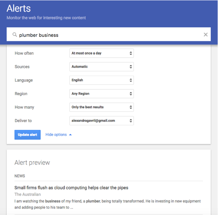Change the Language dropdown from English
The image size is (218, 215).
(x=101, y=80)
